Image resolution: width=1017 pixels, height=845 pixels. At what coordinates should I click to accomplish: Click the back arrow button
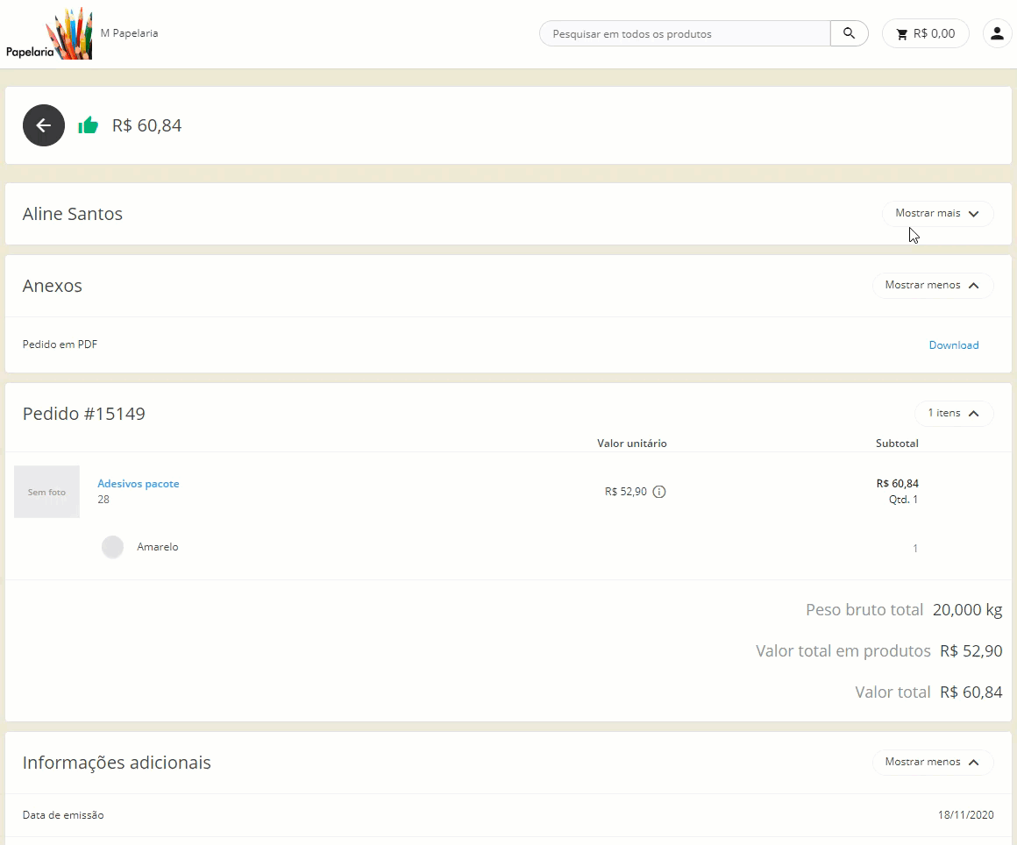tap(44, 125)
